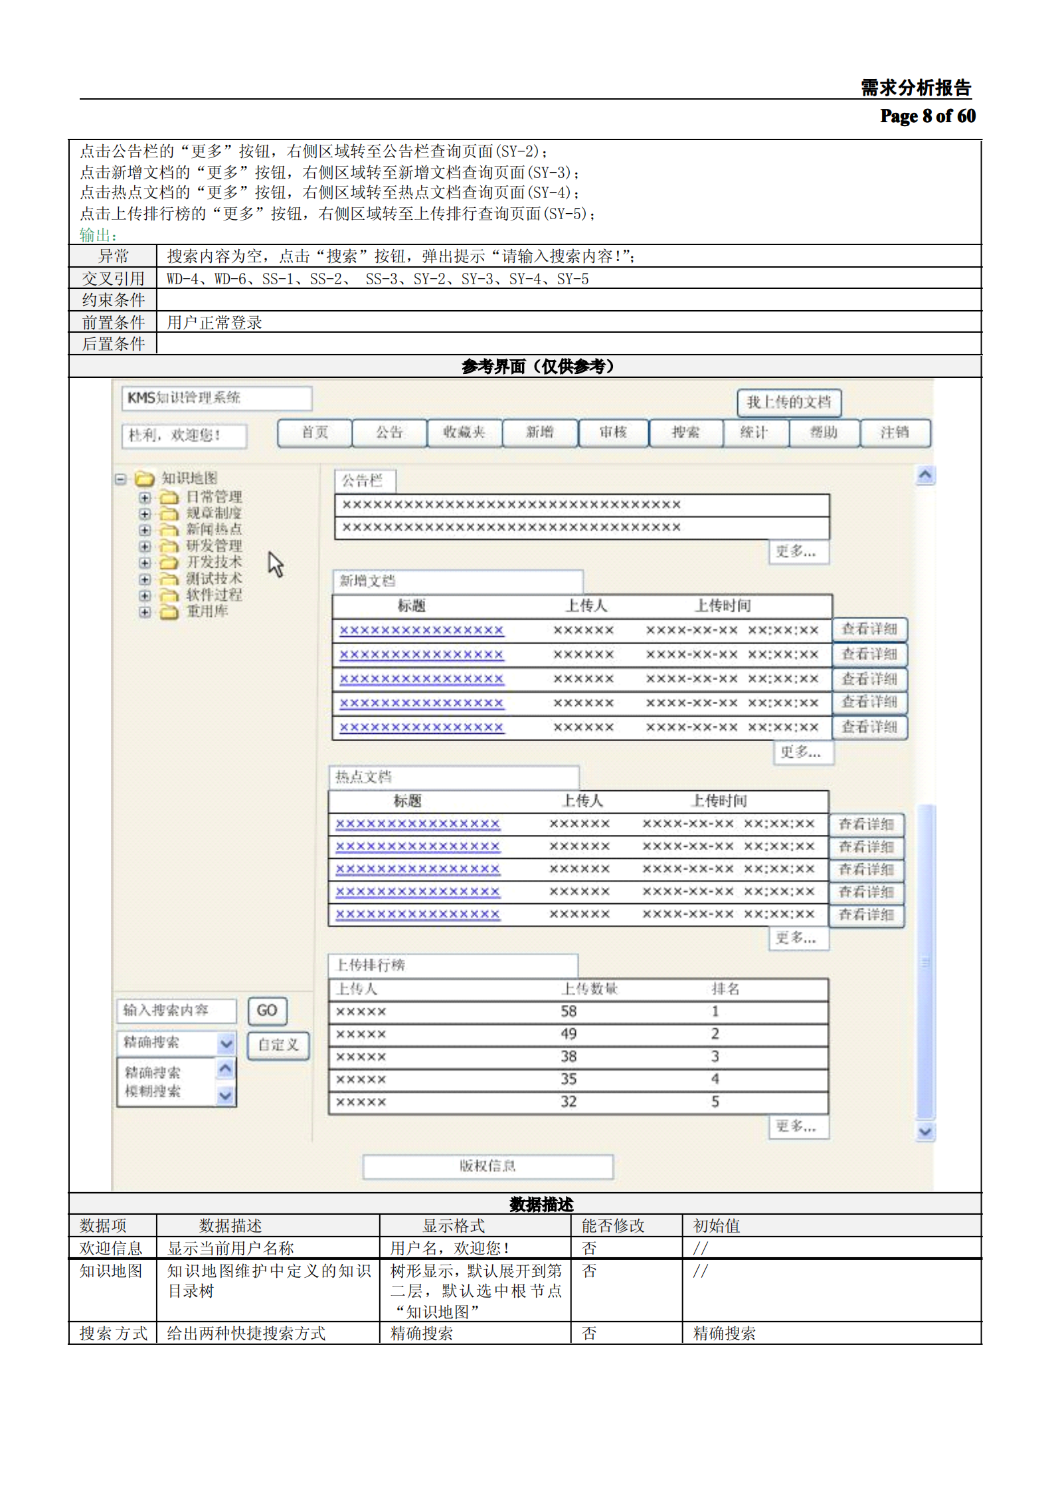Image resolution: width=1054 pixels, height=1491 pixels.
Task: Collapse the 知识地图 root tree node
Action: 121,479
